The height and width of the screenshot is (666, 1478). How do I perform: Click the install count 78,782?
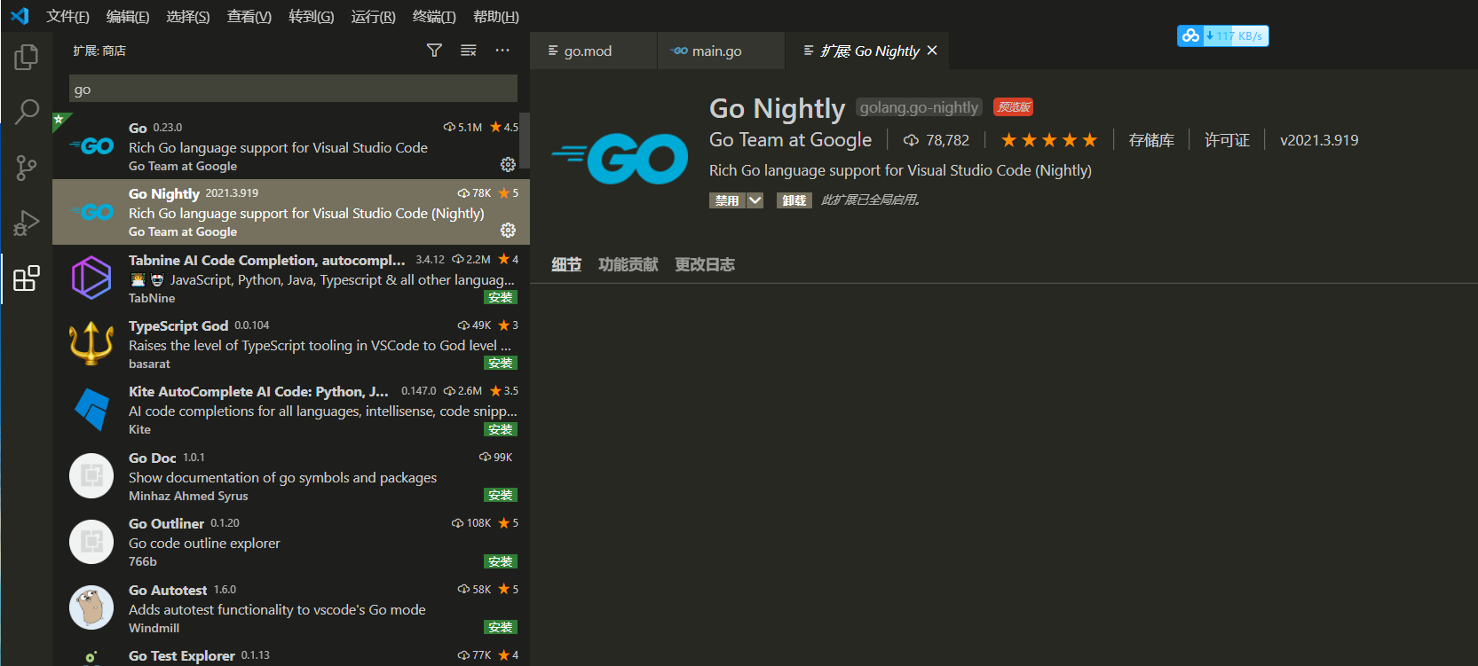click(937, 140)
